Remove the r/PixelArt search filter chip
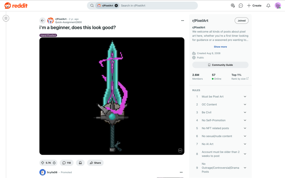 [x=116, y=6]
